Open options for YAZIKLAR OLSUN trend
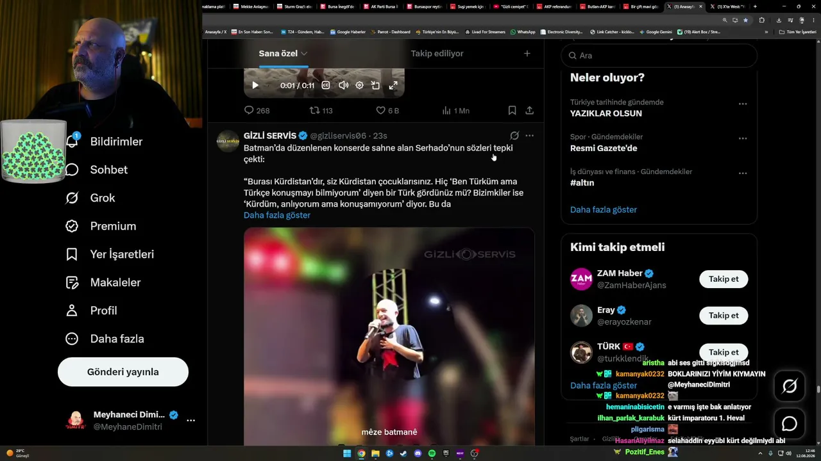This screenshot has height=461, width=821. [x=743, y=104]
